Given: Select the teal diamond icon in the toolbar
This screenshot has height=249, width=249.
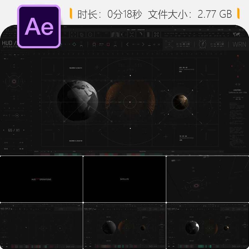Looking at the screenshot, I should 74,44.
